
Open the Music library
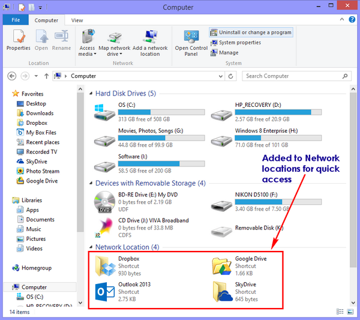point(29,229)
